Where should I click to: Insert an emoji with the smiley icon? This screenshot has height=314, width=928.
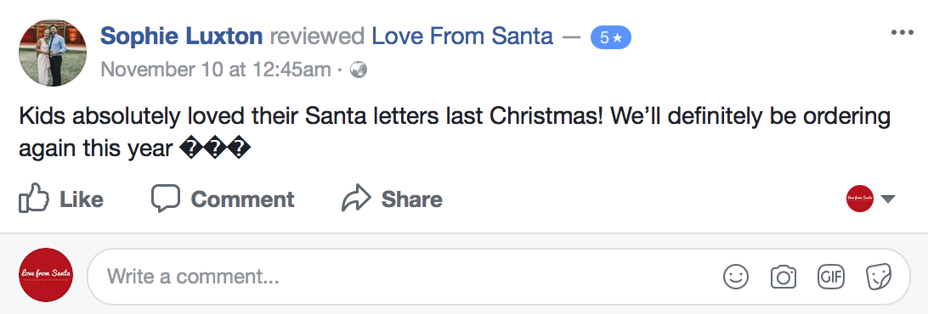[x=736, y=276]
